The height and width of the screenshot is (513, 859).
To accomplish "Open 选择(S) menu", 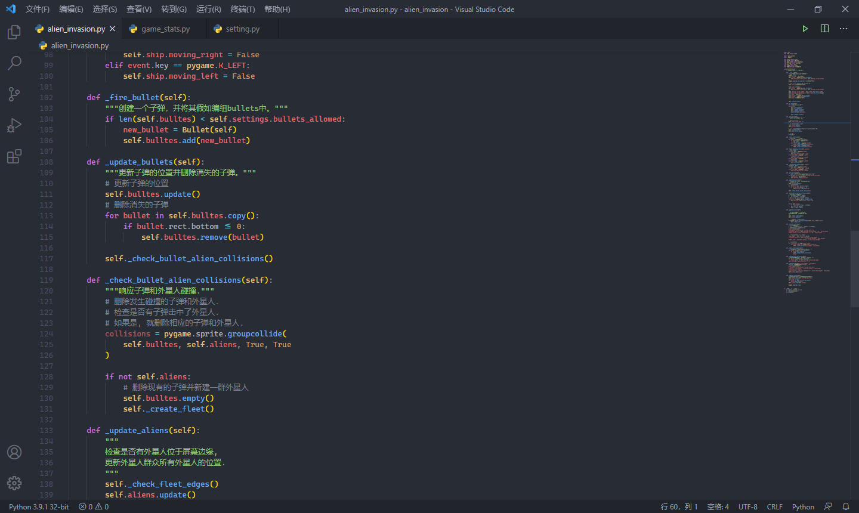I will (105, 9).
